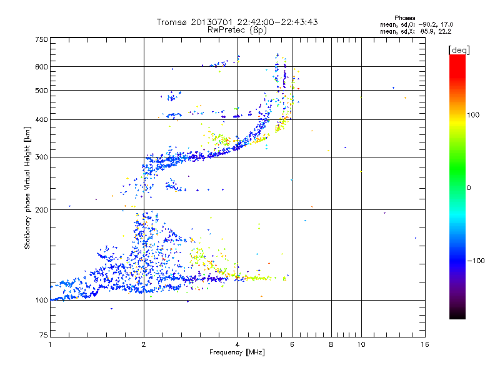The height and width of the screenshot is (375, 500).
Task: Click the x-axis tick label '1'
Action: pos(50,344)
